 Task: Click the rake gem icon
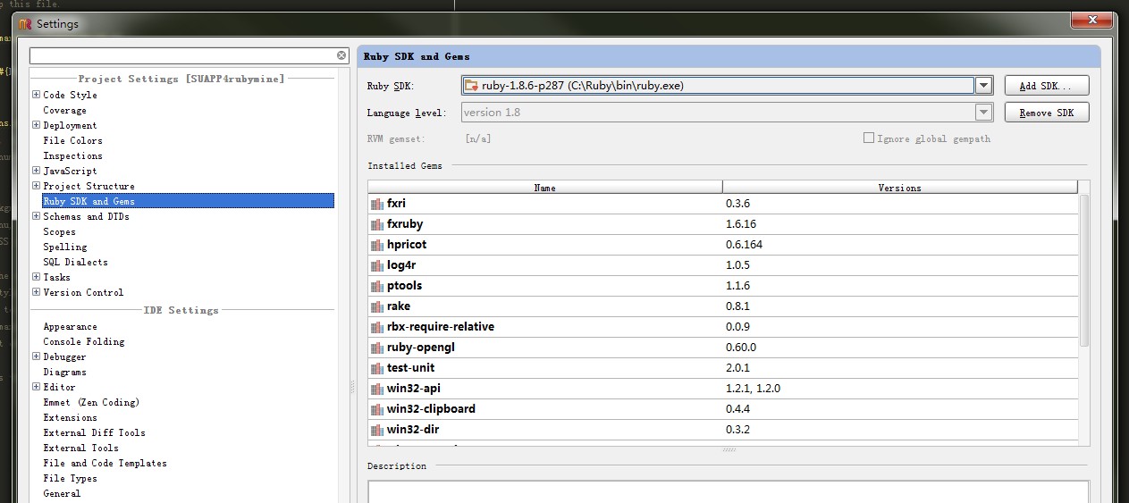(x=376, y=306)
